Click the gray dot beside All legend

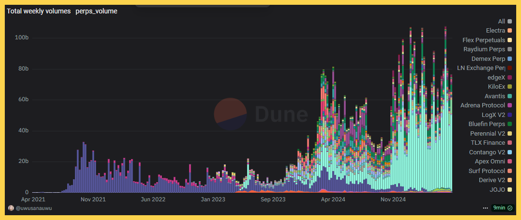pyautogui.click(x=509, y=22)
